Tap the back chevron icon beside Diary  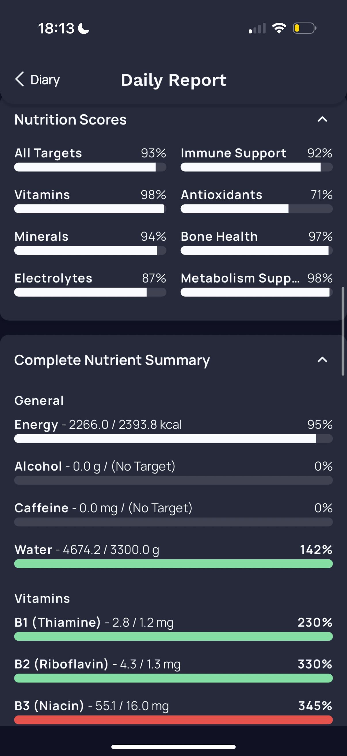point(20,79)
